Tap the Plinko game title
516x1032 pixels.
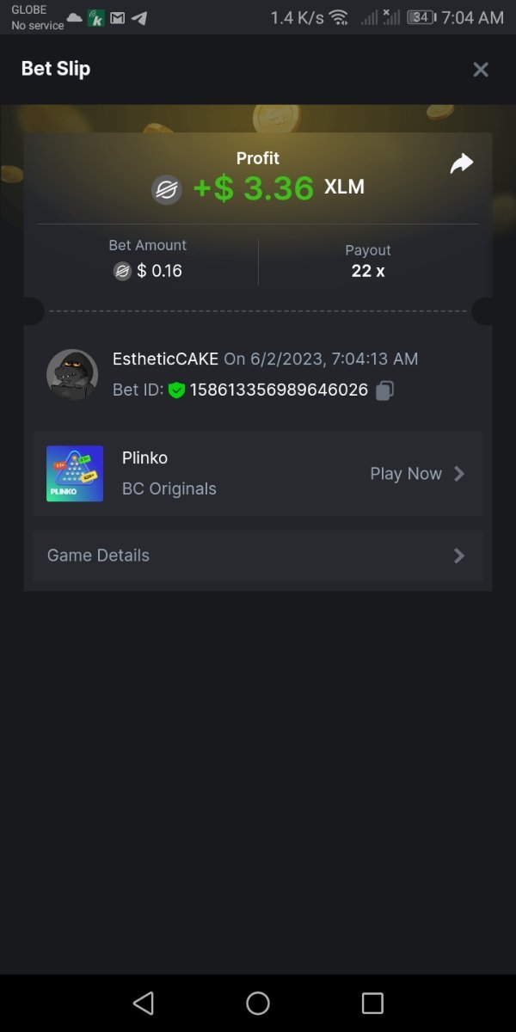coord(144,458)
